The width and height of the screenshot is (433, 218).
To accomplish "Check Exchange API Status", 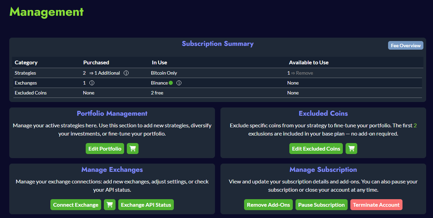I will 146,205.
